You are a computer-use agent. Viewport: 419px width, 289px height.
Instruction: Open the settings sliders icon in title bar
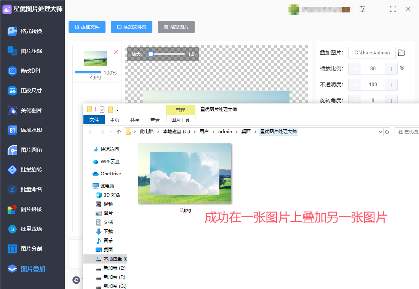[x=362, y=9]
